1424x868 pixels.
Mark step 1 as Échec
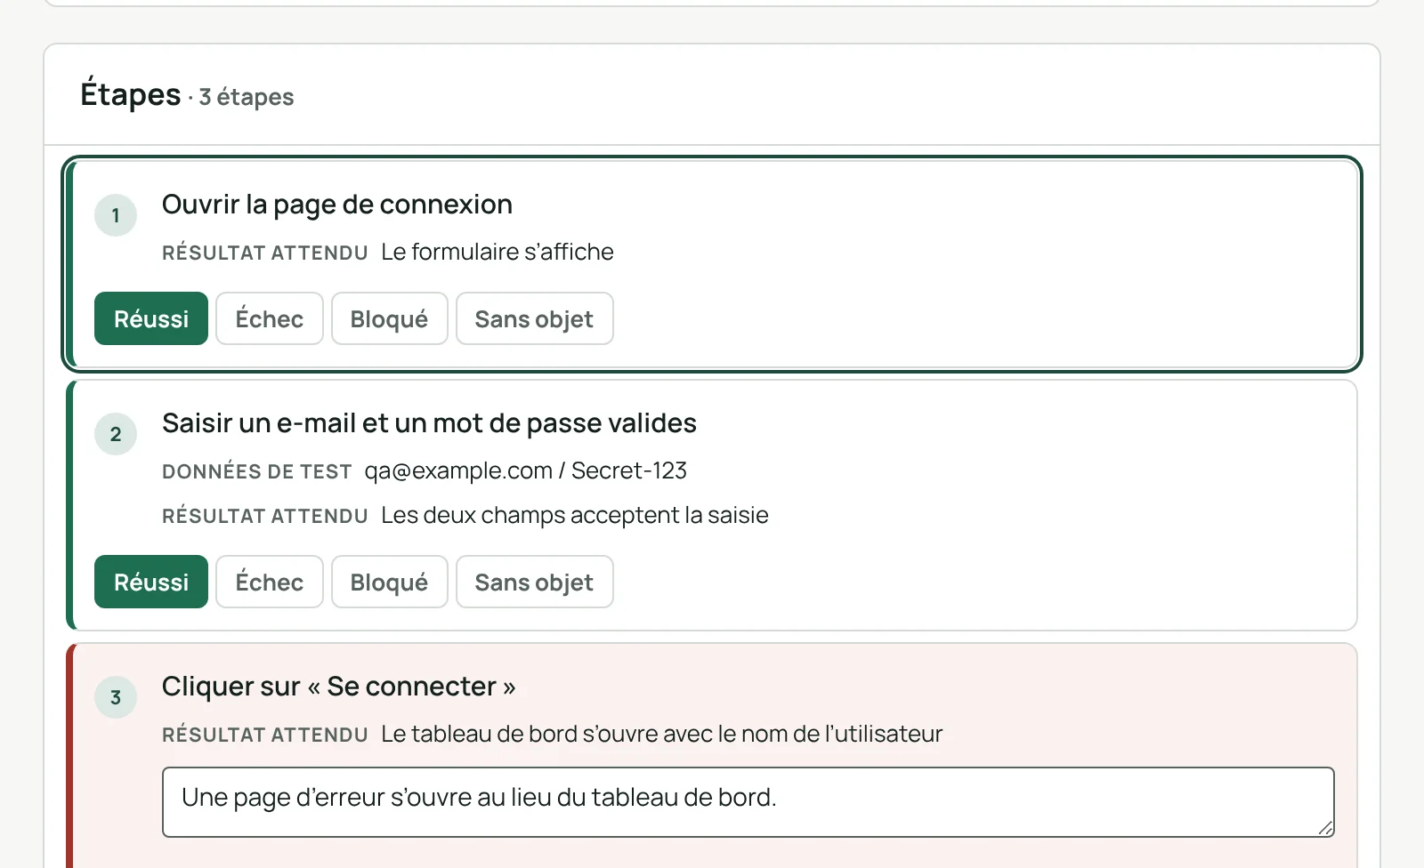pyautogui.click(x=270, y=318)
